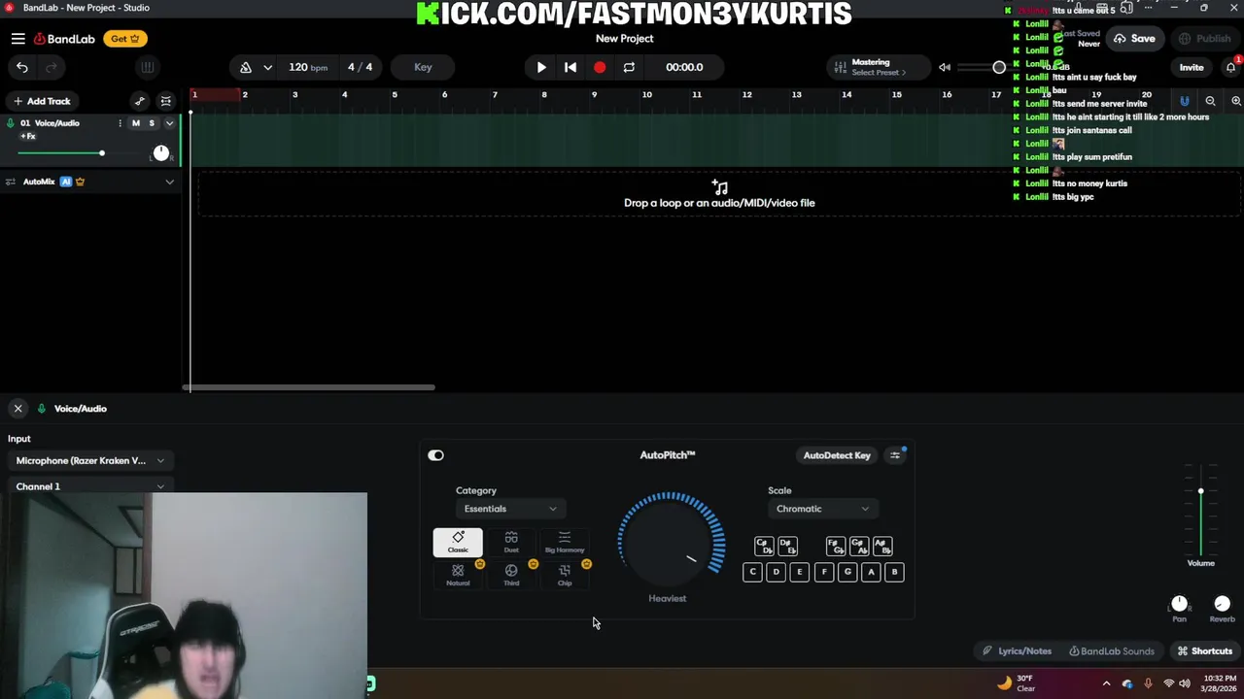The image size is (1244, 699).
Task: Open AutoPitch advanced settings icon
Action: pyautogui.click(x=896, y=455)
